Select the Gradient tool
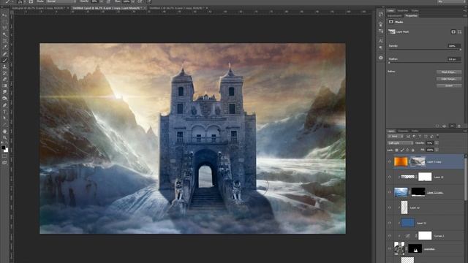Screen dimensions: 468x263 [4, 86]
